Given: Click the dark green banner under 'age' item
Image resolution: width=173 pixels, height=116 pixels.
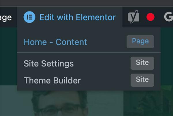Looking at the screenshot, I should tap(8, 56).
